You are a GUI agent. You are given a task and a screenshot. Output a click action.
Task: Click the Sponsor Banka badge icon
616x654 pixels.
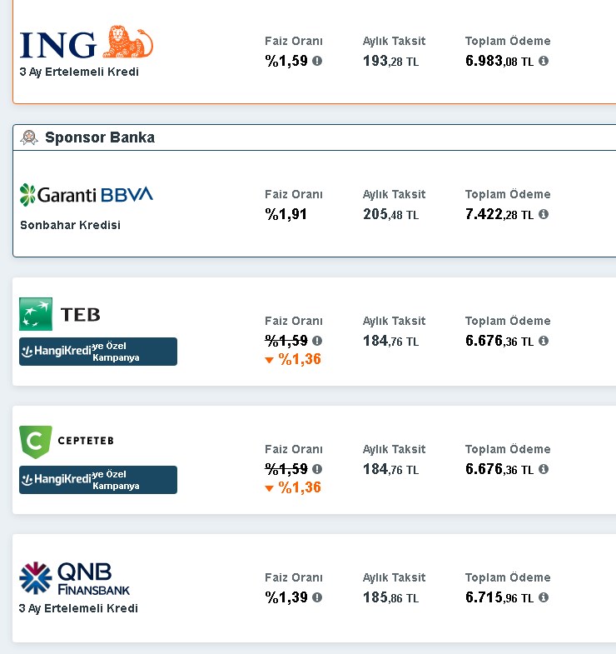click(29, 137)
